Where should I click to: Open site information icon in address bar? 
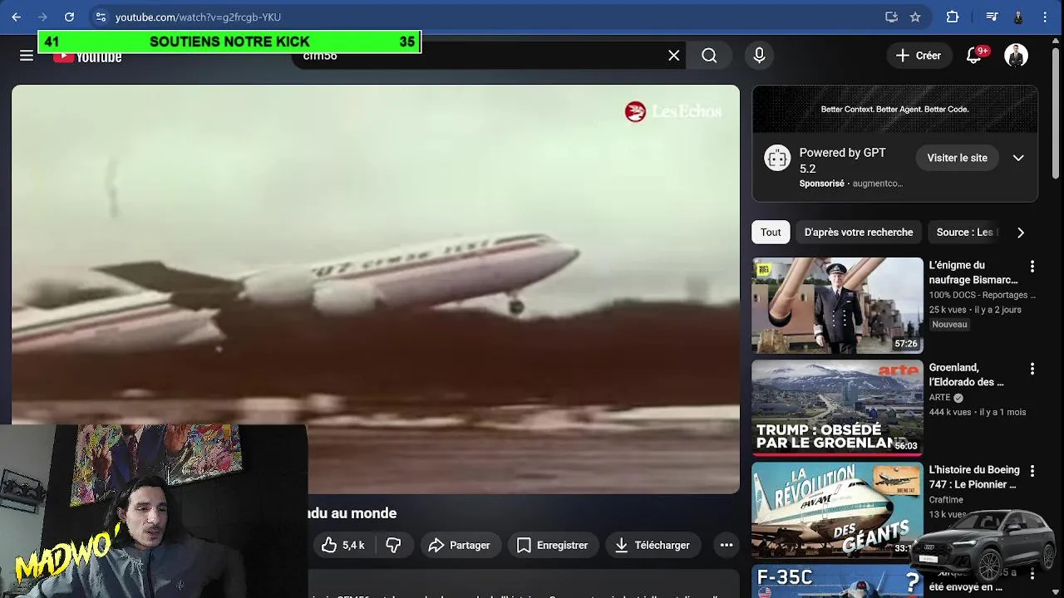pos(101,17)
